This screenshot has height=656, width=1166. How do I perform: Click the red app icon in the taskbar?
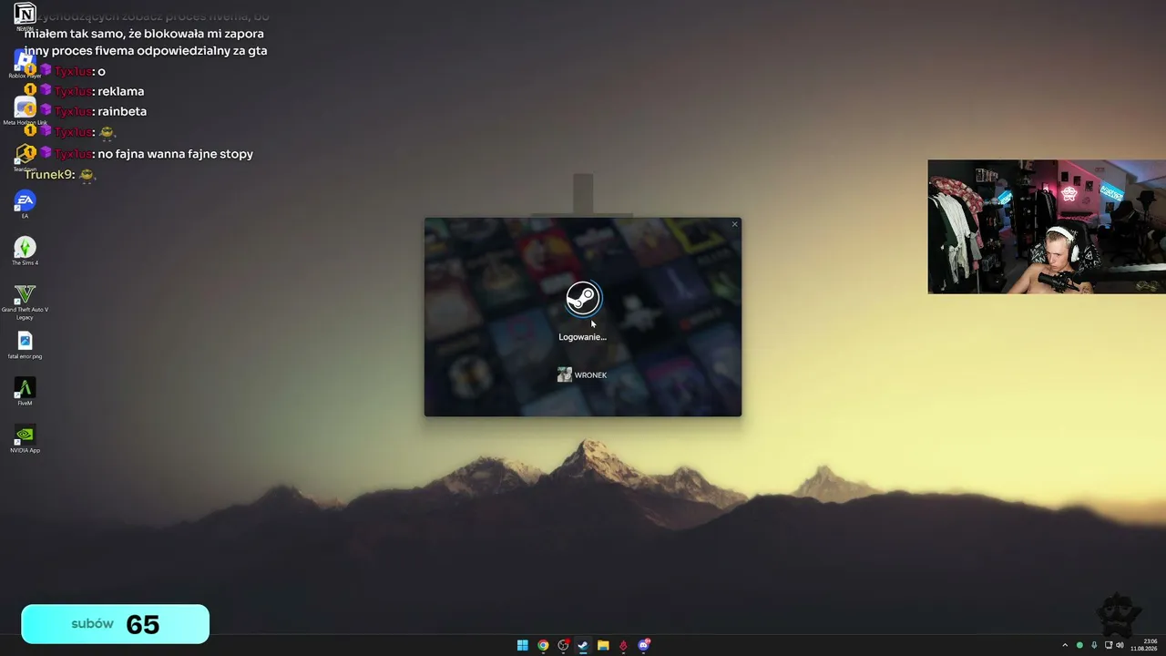623,646
